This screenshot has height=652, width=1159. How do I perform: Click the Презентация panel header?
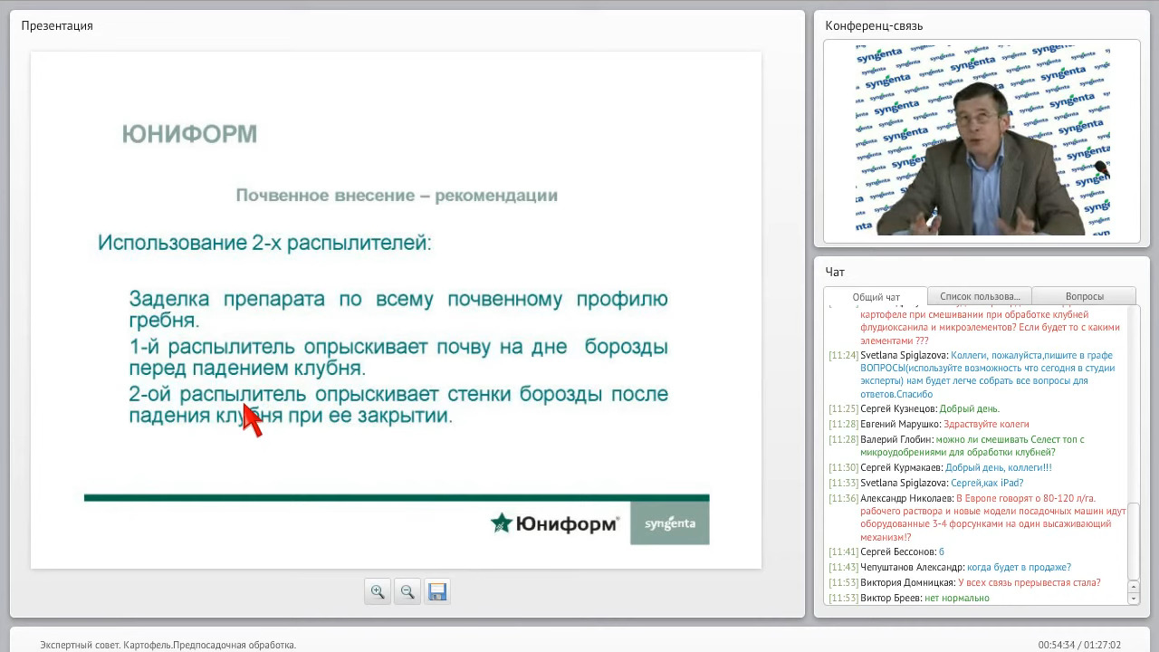(57, 25)
